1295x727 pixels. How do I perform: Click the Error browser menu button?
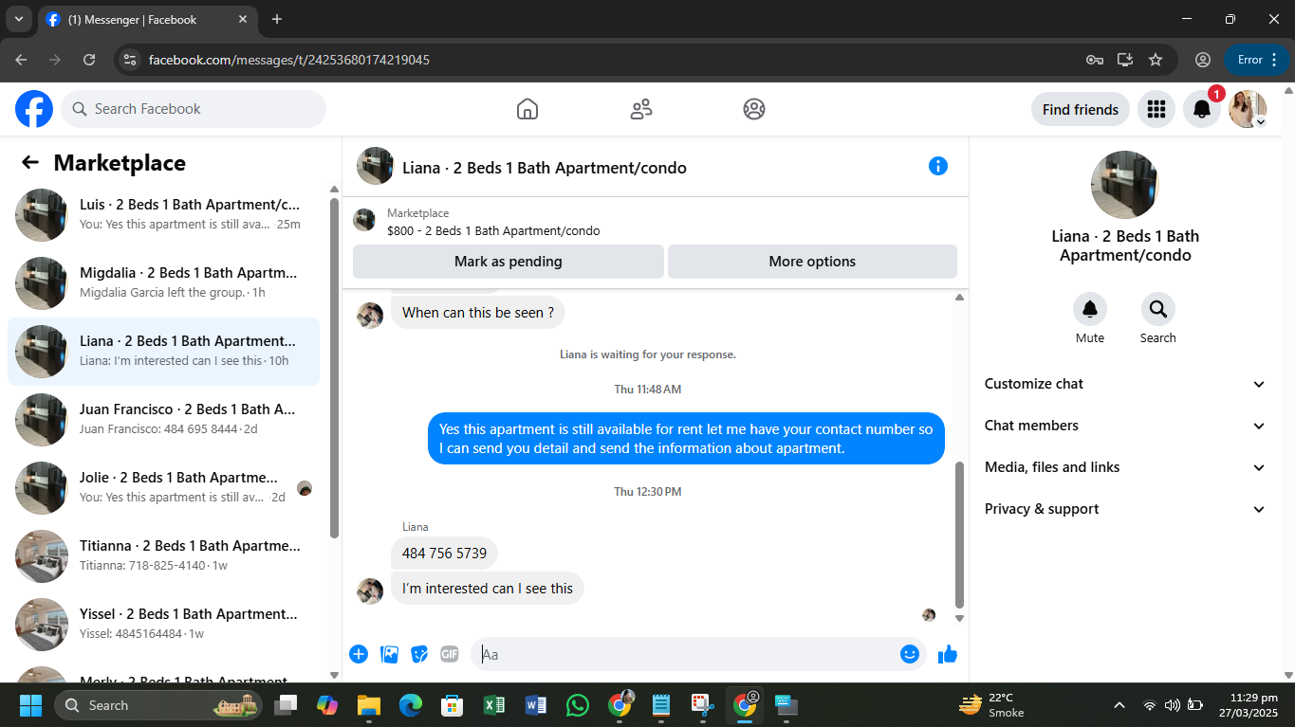pos(1258,60)
